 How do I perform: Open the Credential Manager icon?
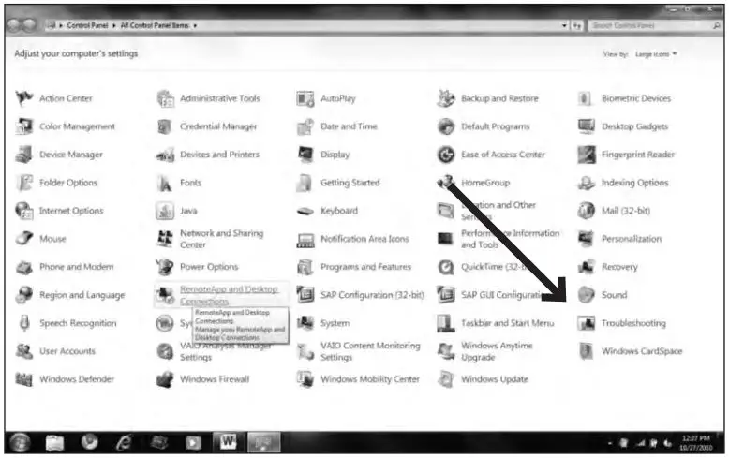165,126
